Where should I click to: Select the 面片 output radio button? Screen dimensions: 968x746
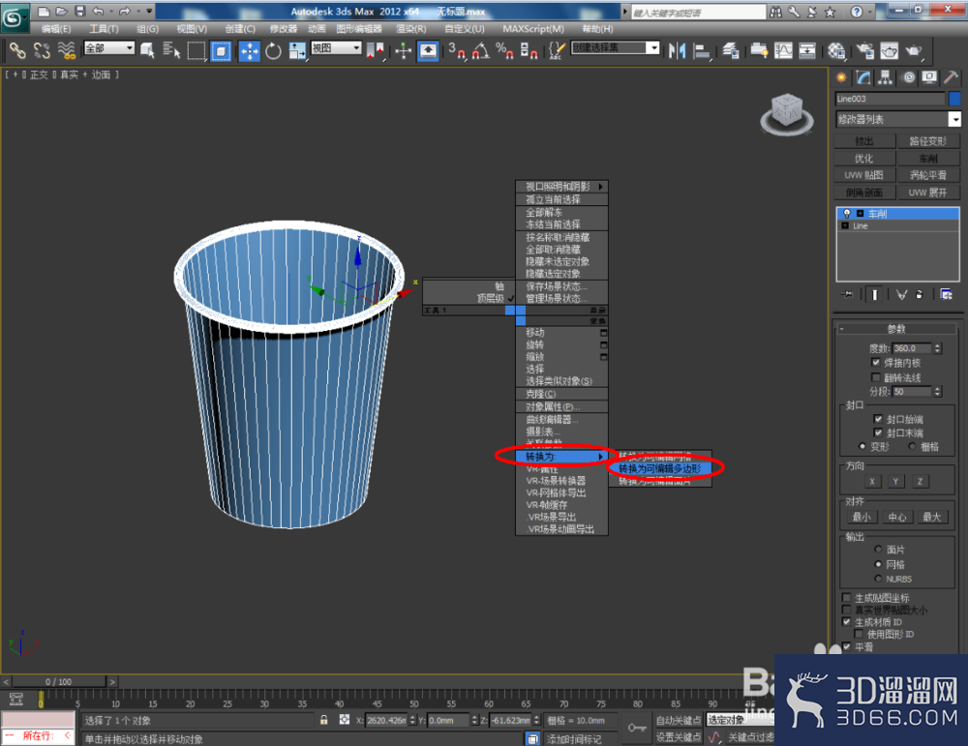(x=878, y=550)
